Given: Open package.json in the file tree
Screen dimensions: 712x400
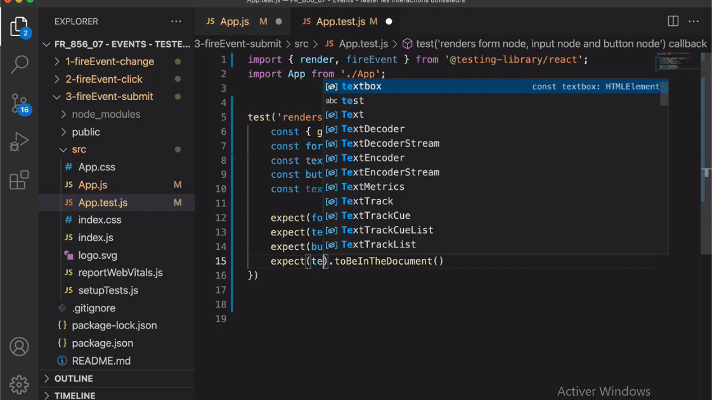Looking at the screenshot, I should point(102,343).
